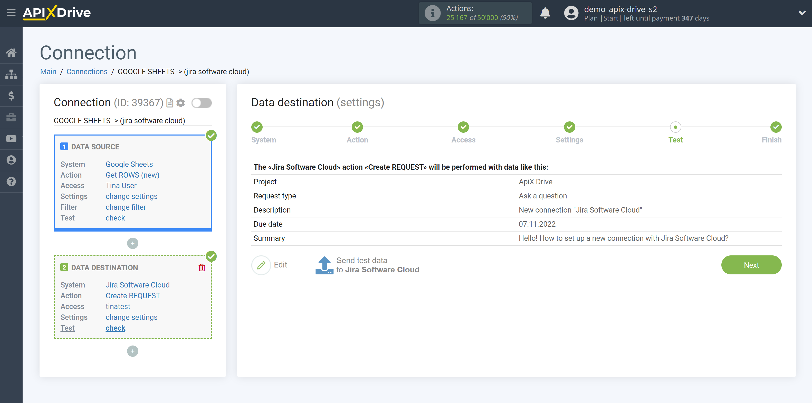
Task: Click the connections/flowchart icon in sidebar
Action: (11, 74)
